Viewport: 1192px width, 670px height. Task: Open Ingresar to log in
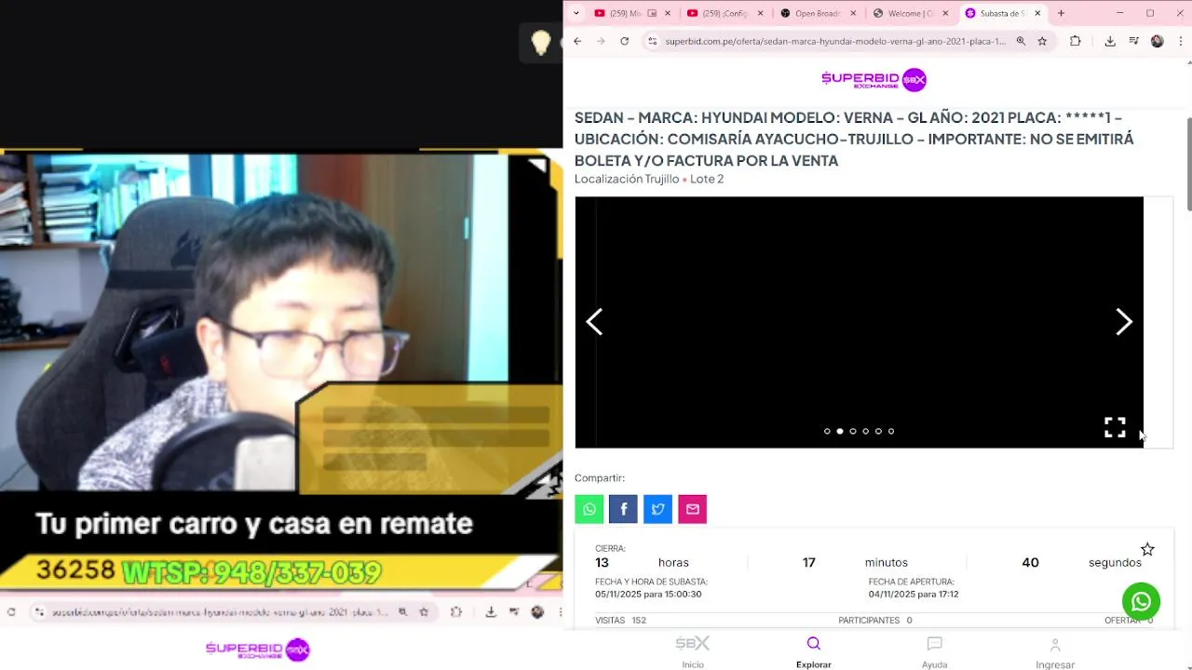1055,652
